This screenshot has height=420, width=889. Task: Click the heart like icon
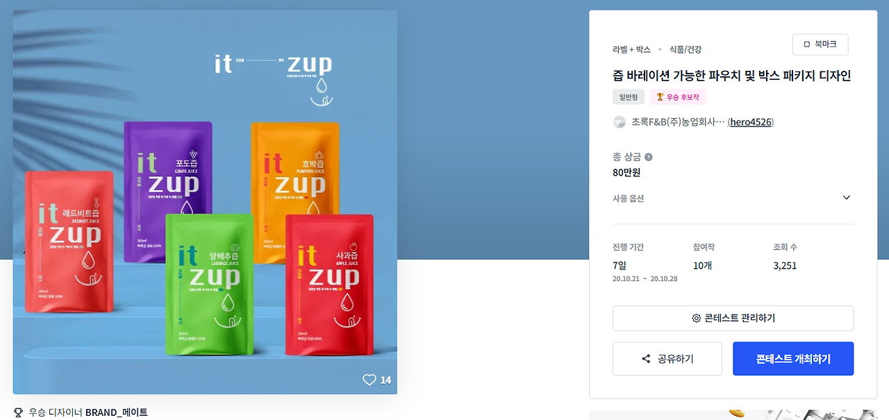369,380
